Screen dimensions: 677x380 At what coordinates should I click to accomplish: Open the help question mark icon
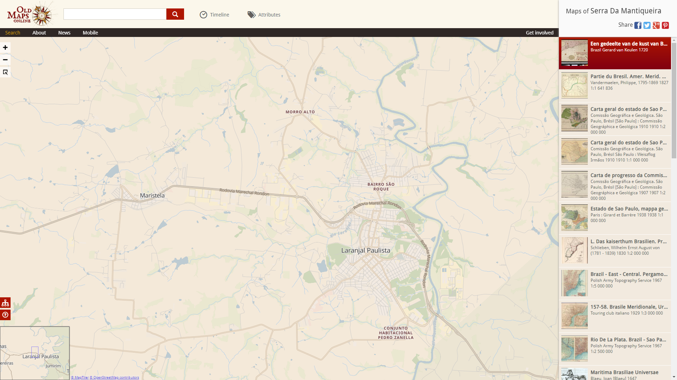coord(5,315)
